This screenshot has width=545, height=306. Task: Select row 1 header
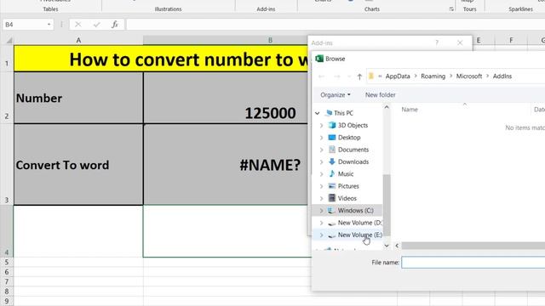(x=7, y=59)
